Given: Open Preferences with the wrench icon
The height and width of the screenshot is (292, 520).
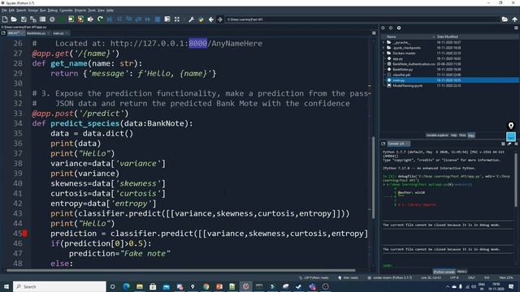Looking at the screenshot, I should point(192,19).
